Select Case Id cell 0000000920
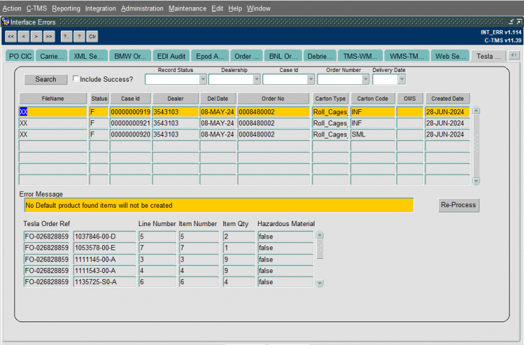The height and width of the screenshot is (345, 524). point(130,135)
